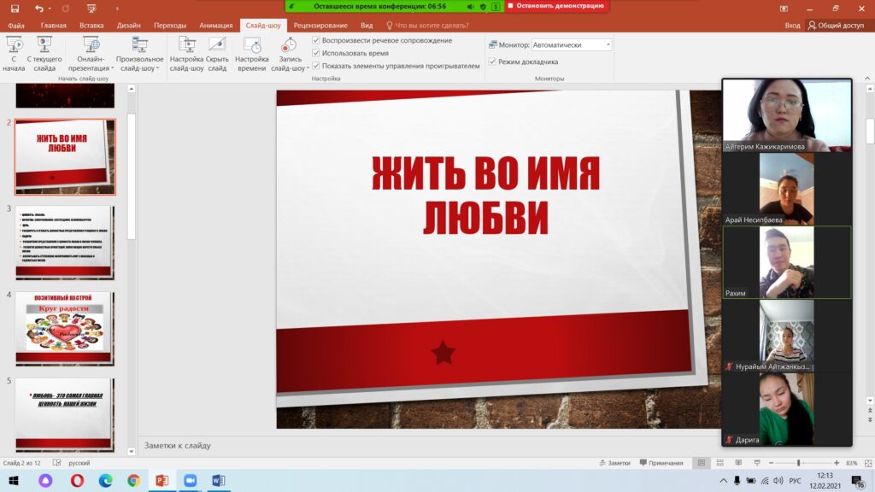The height and width of the screenshot is (492, 875).
Task: Toggle Presenter View (Режим докладчика) checkbox
Action: pos(492,61)
